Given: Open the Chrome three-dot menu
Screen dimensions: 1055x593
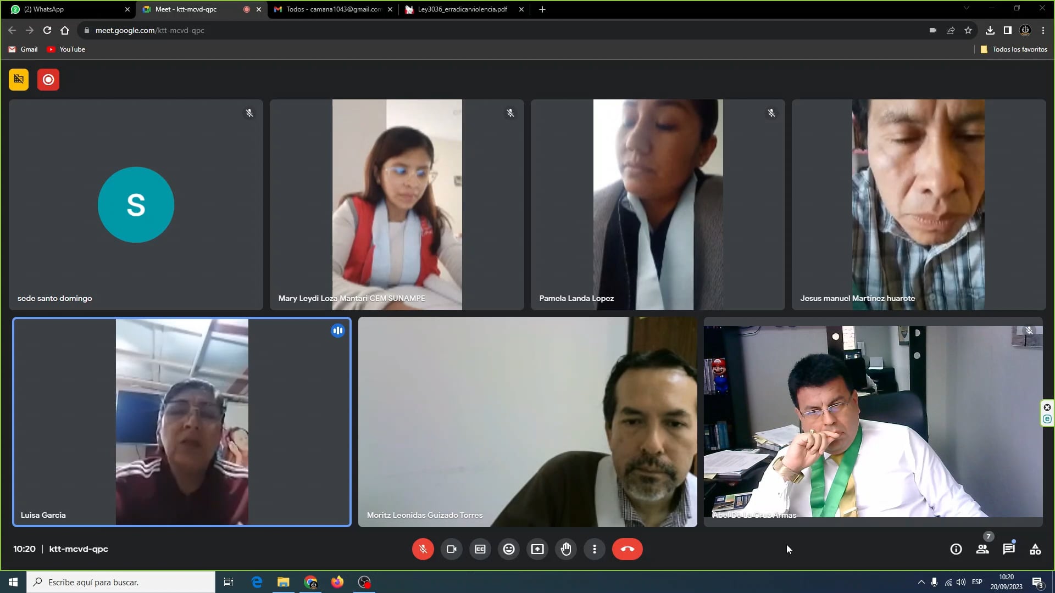Looking at the screenshot, I should point(1043,31).
